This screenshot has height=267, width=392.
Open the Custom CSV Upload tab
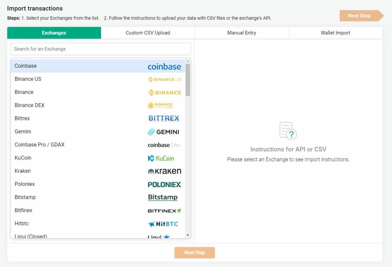148,33
